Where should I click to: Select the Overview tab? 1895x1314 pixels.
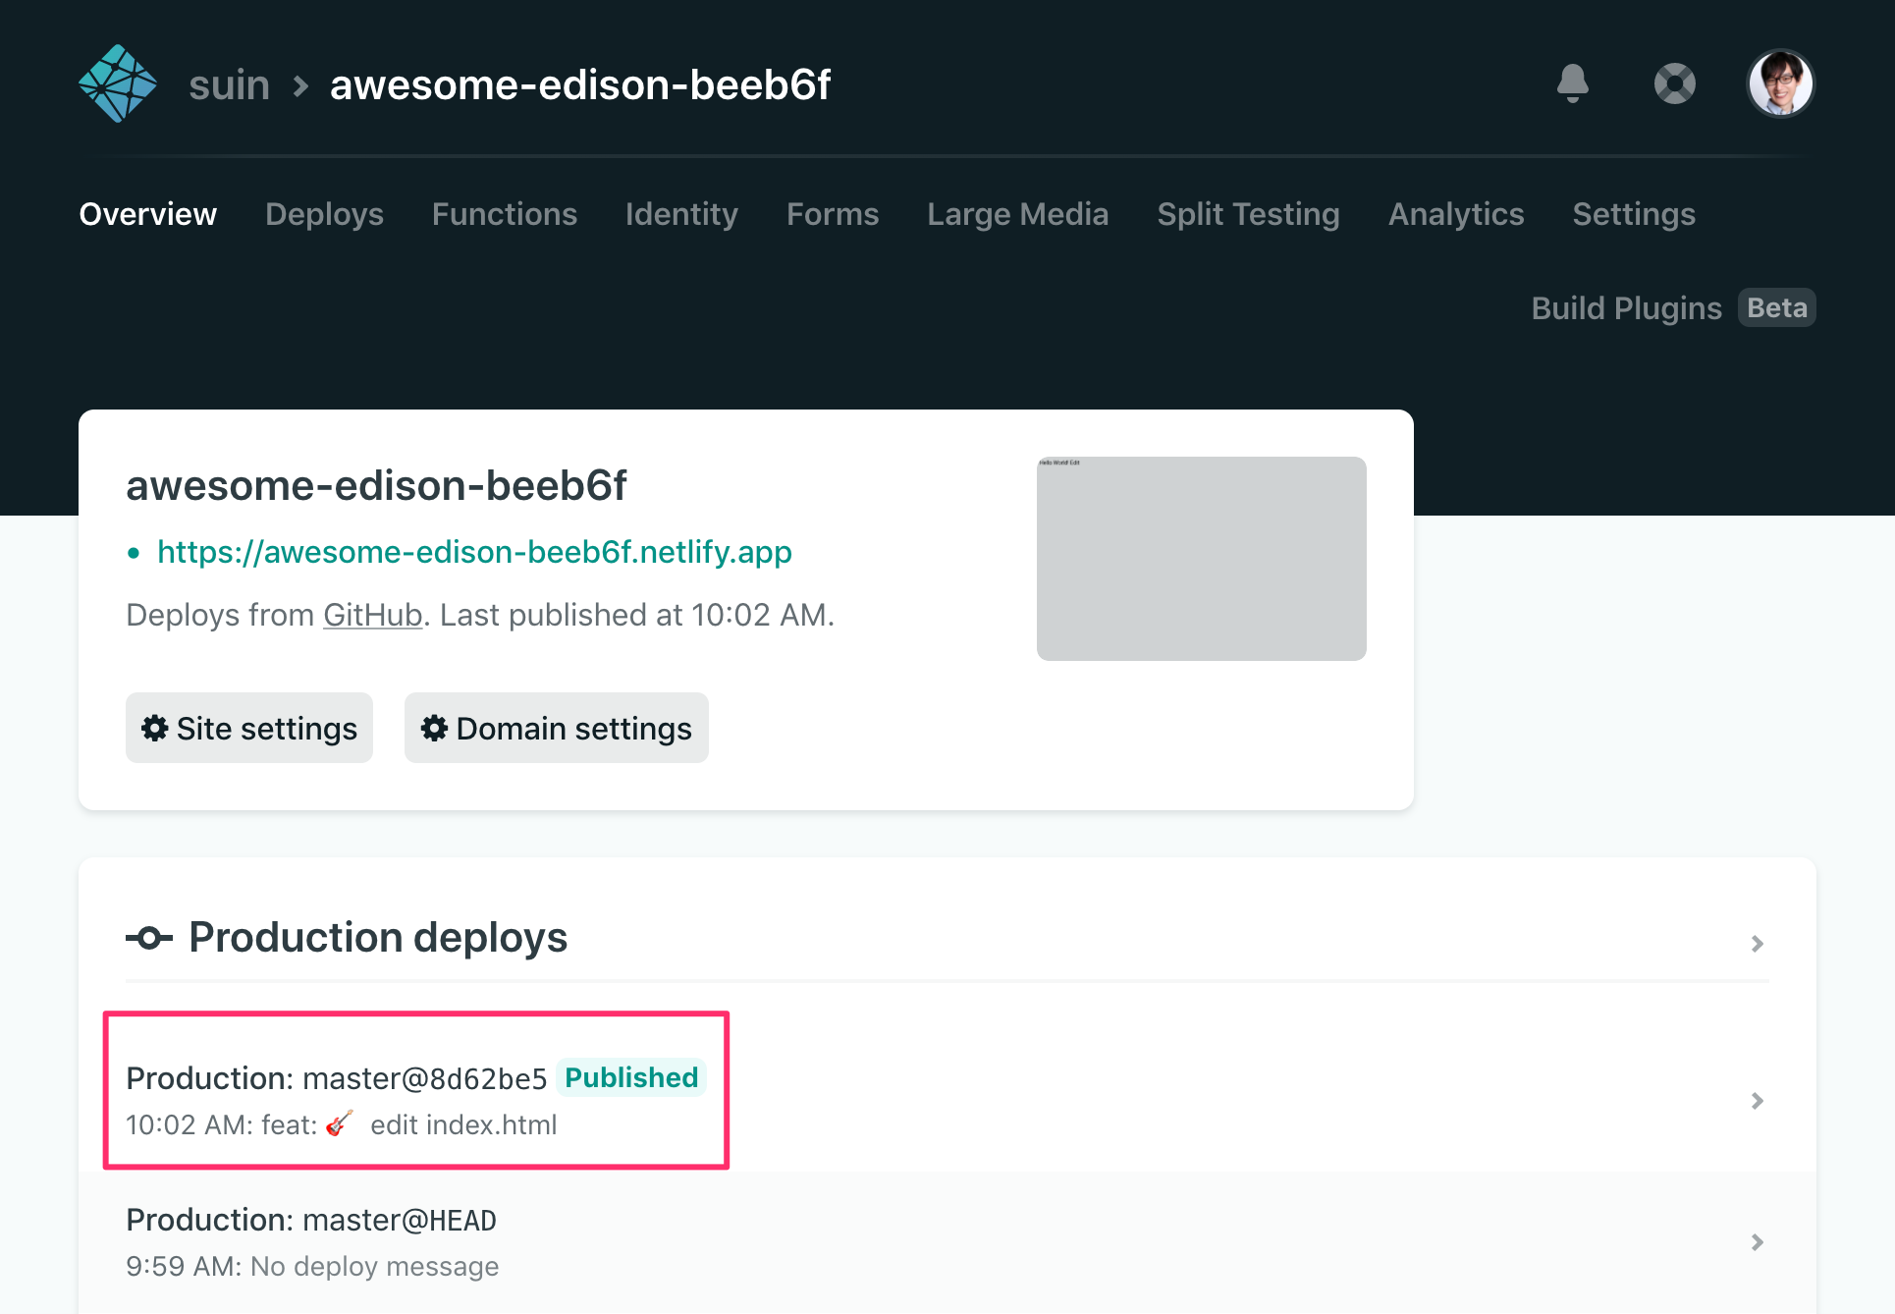pos(148,214)
